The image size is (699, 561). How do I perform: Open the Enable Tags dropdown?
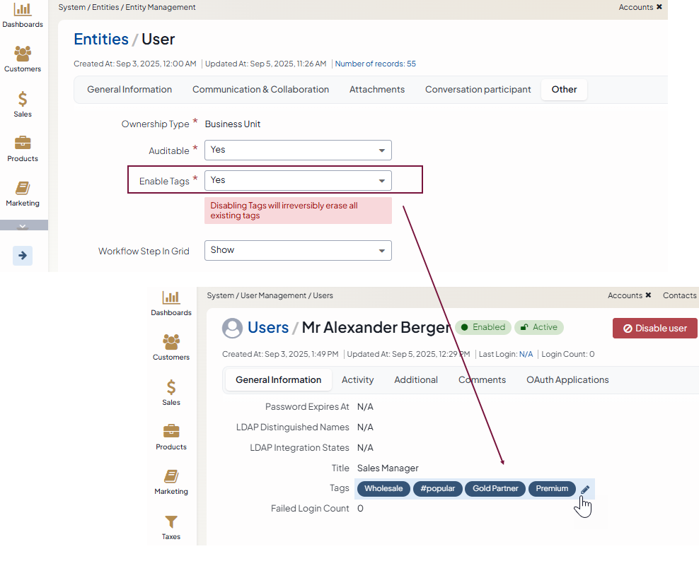(298, 180)
